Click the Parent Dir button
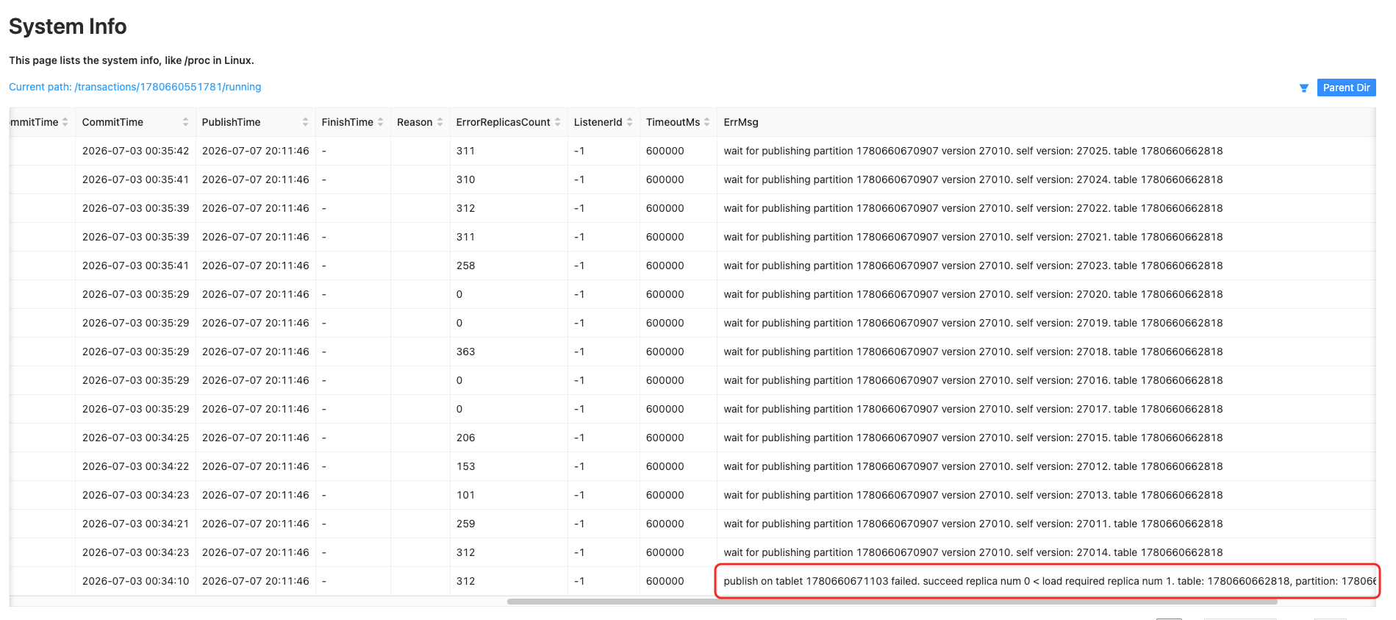The width and height of the screenshot is (1396, 620). [x=1346, y=88]
